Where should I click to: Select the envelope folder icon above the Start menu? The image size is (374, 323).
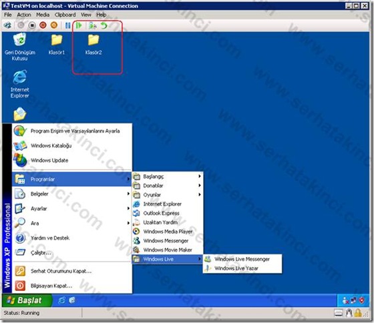[20, 114]
